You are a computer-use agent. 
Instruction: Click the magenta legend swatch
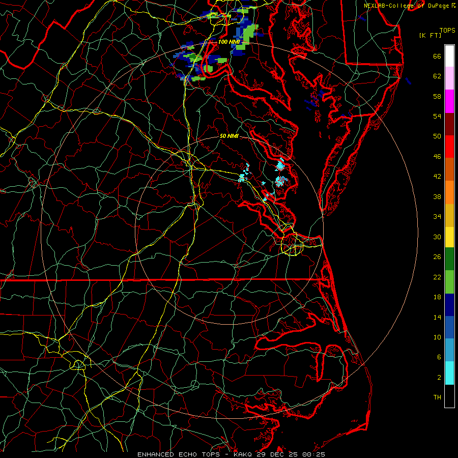(449, 101)
